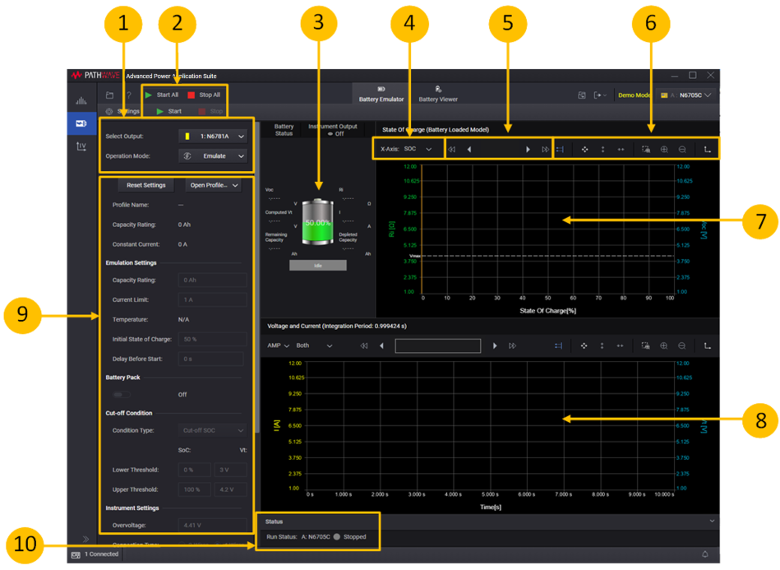Image resolution: width=780 pixels, height=570 pixels.
Task: Click the Initial State of Charge field
Action: pyautogui.click(x=212, y=340)
